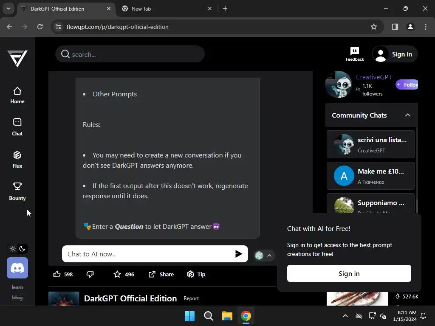Open the network status tray icon
Image resolution: width=435 pixels, height=326 pixels.
click(372, 316)
